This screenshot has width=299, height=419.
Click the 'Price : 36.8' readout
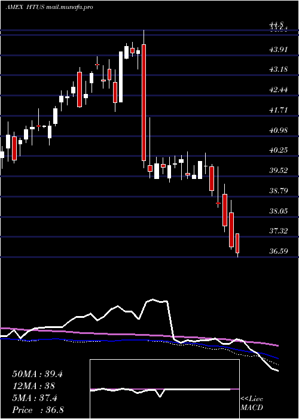point(38,410)
